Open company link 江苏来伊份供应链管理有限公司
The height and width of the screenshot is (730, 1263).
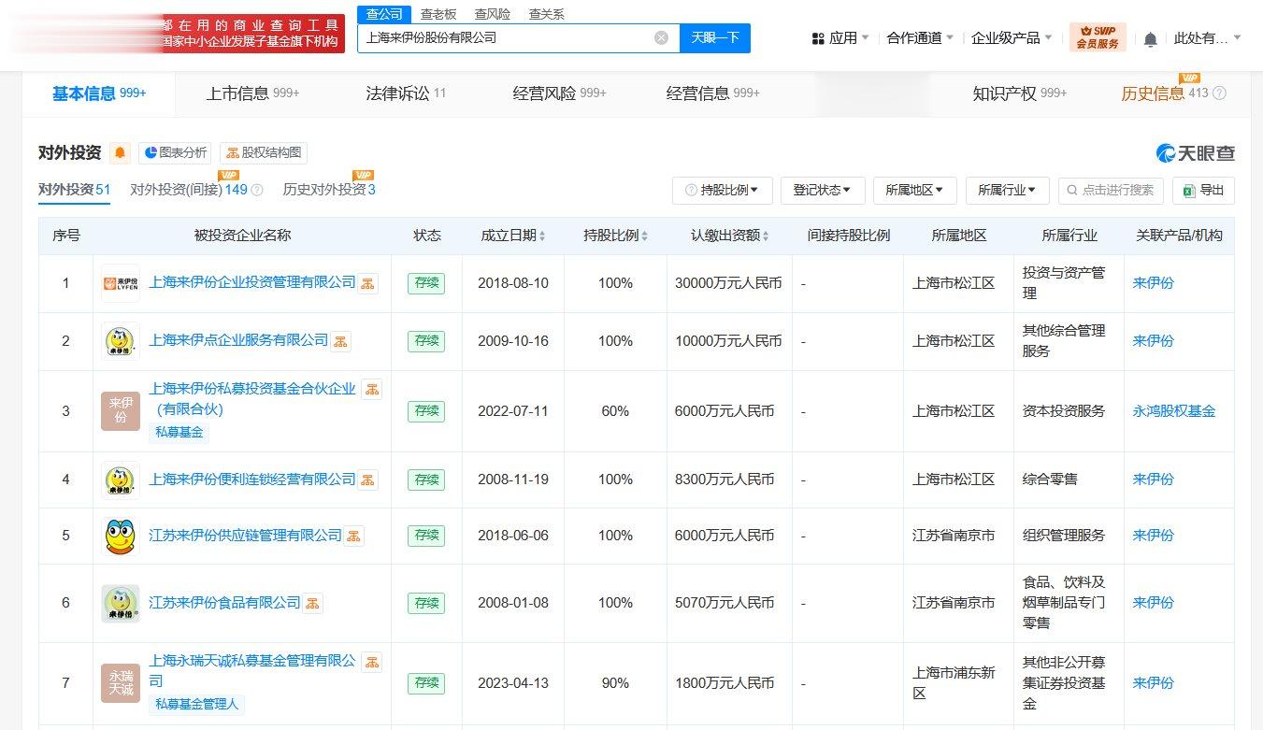point(245,536)
